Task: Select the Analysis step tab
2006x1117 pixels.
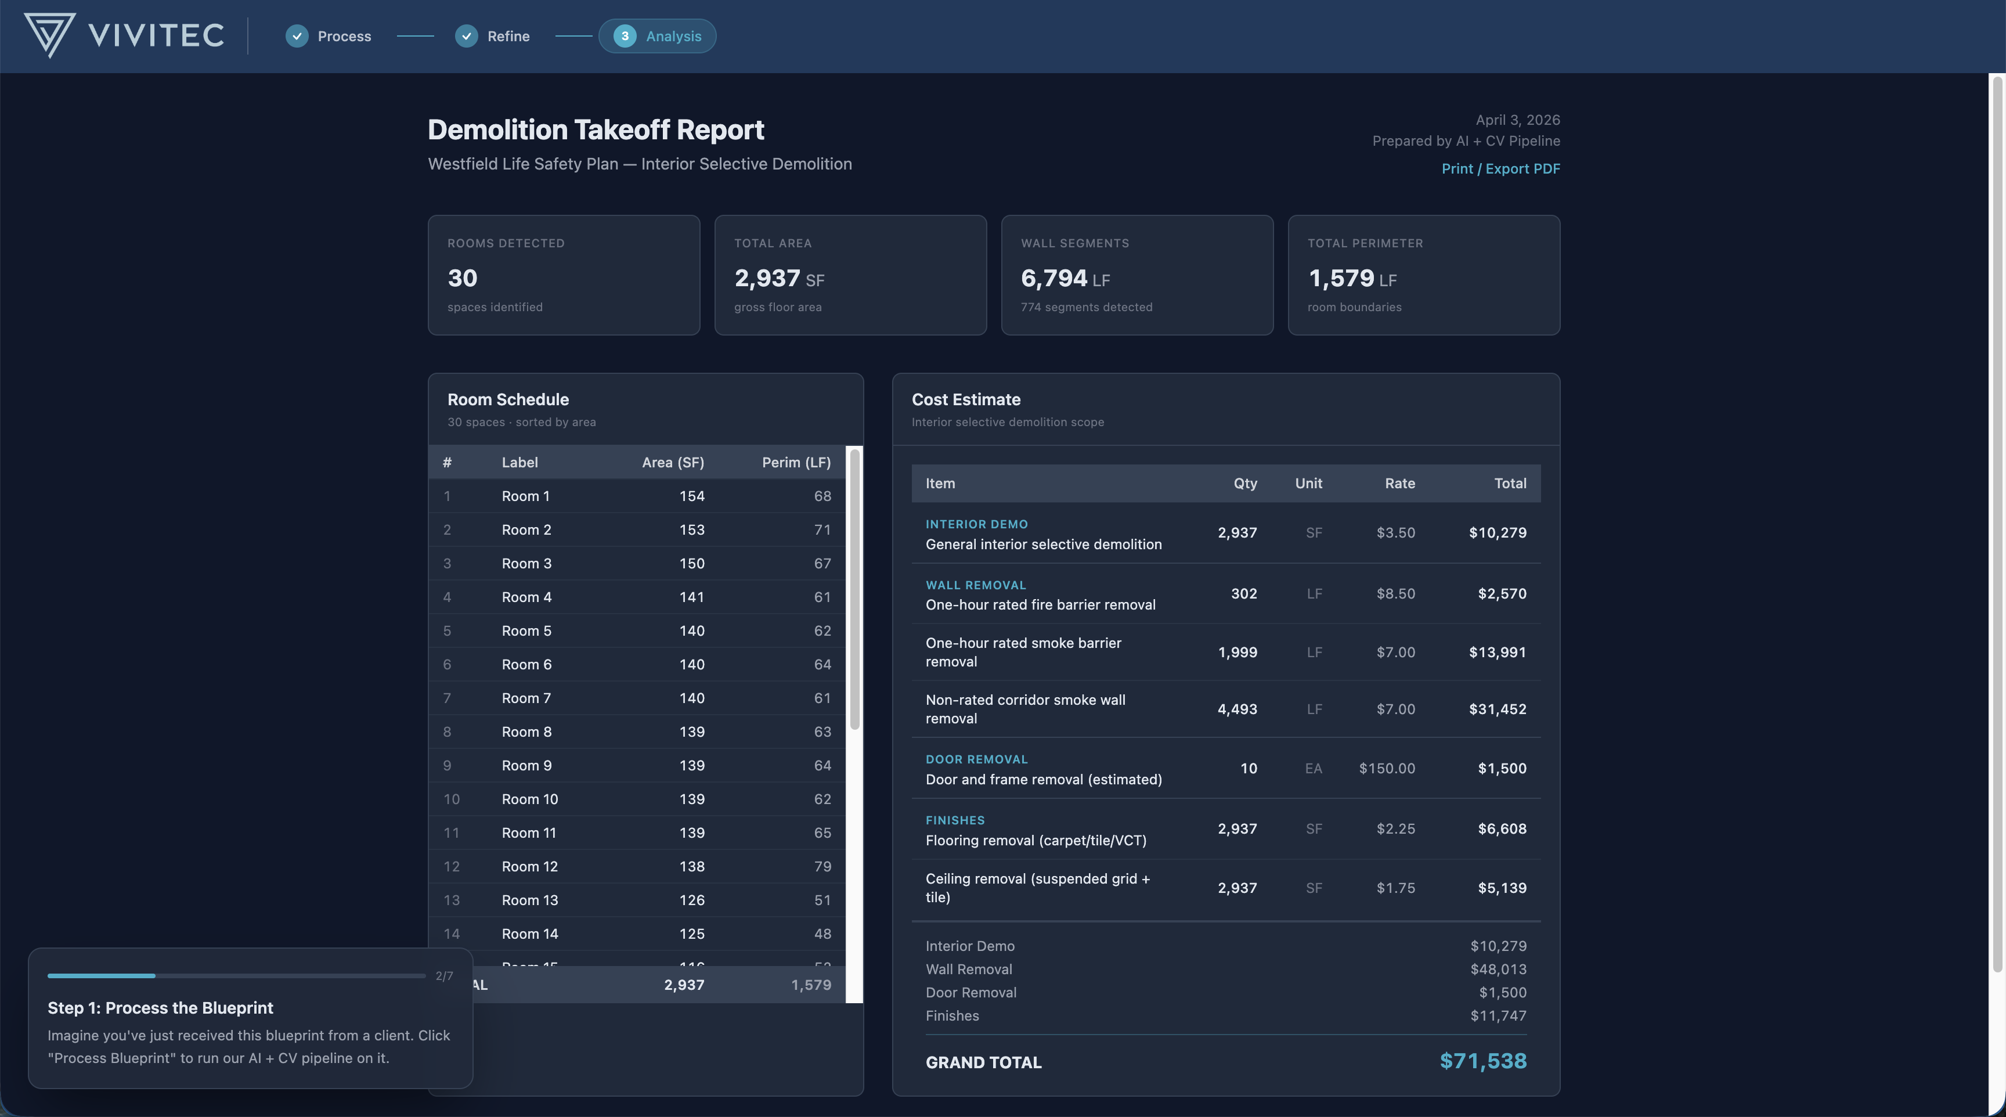Action: (657, 36)
